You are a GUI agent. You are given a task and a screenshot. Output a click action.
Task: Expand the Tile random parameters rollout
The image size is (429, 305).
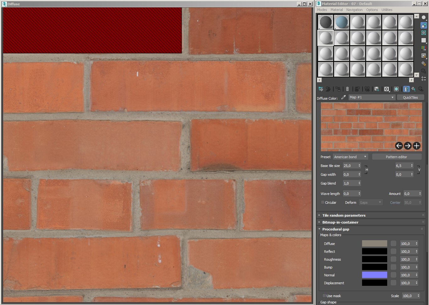tap(344, 215)
